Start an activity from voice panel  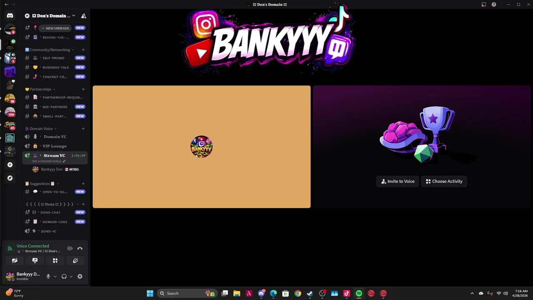point(55,260)
